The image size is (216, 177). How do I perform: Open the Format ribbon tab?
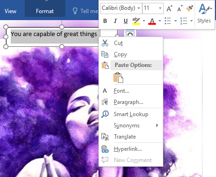[x=45, y=11]
